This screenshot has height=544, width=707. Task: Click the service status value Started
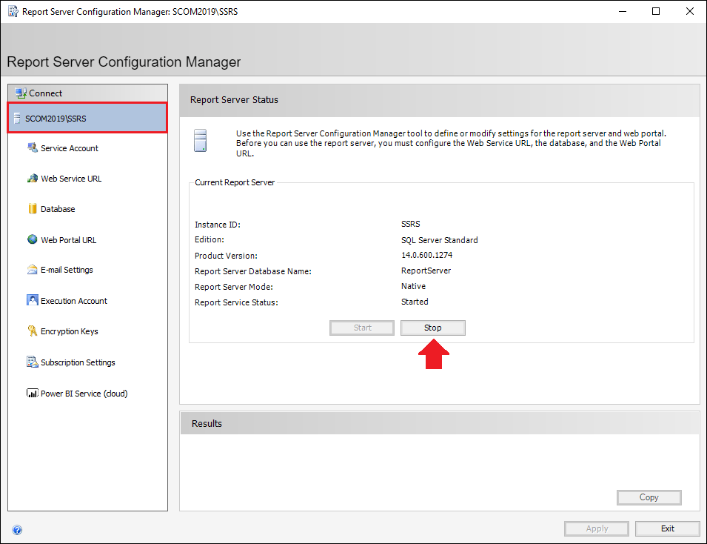[x=415, y=302]
